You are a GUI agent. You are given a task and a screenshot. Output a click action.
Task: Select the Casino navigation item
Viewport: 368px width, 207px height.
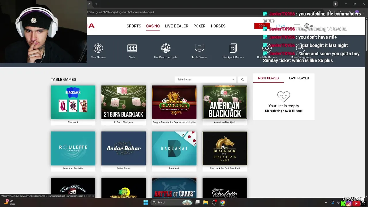point(153,26)
